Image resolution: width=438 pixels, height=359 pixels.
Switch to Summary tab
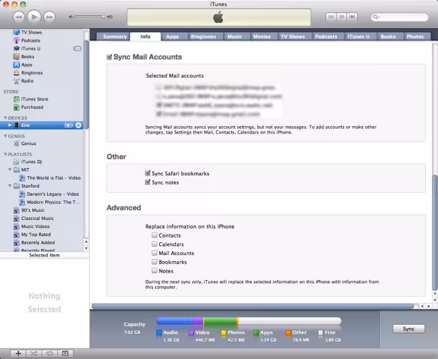[x=115, y=36]
